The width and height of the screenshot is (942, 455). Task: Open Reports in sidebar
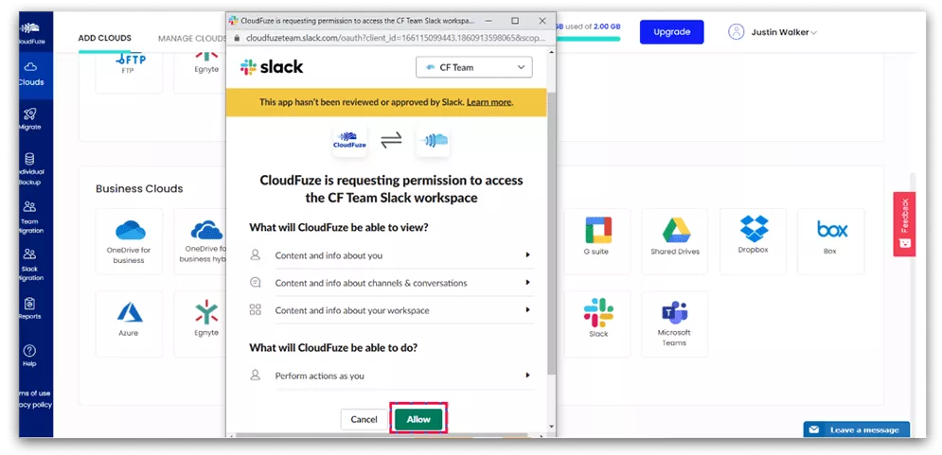[x=30, y=308]
